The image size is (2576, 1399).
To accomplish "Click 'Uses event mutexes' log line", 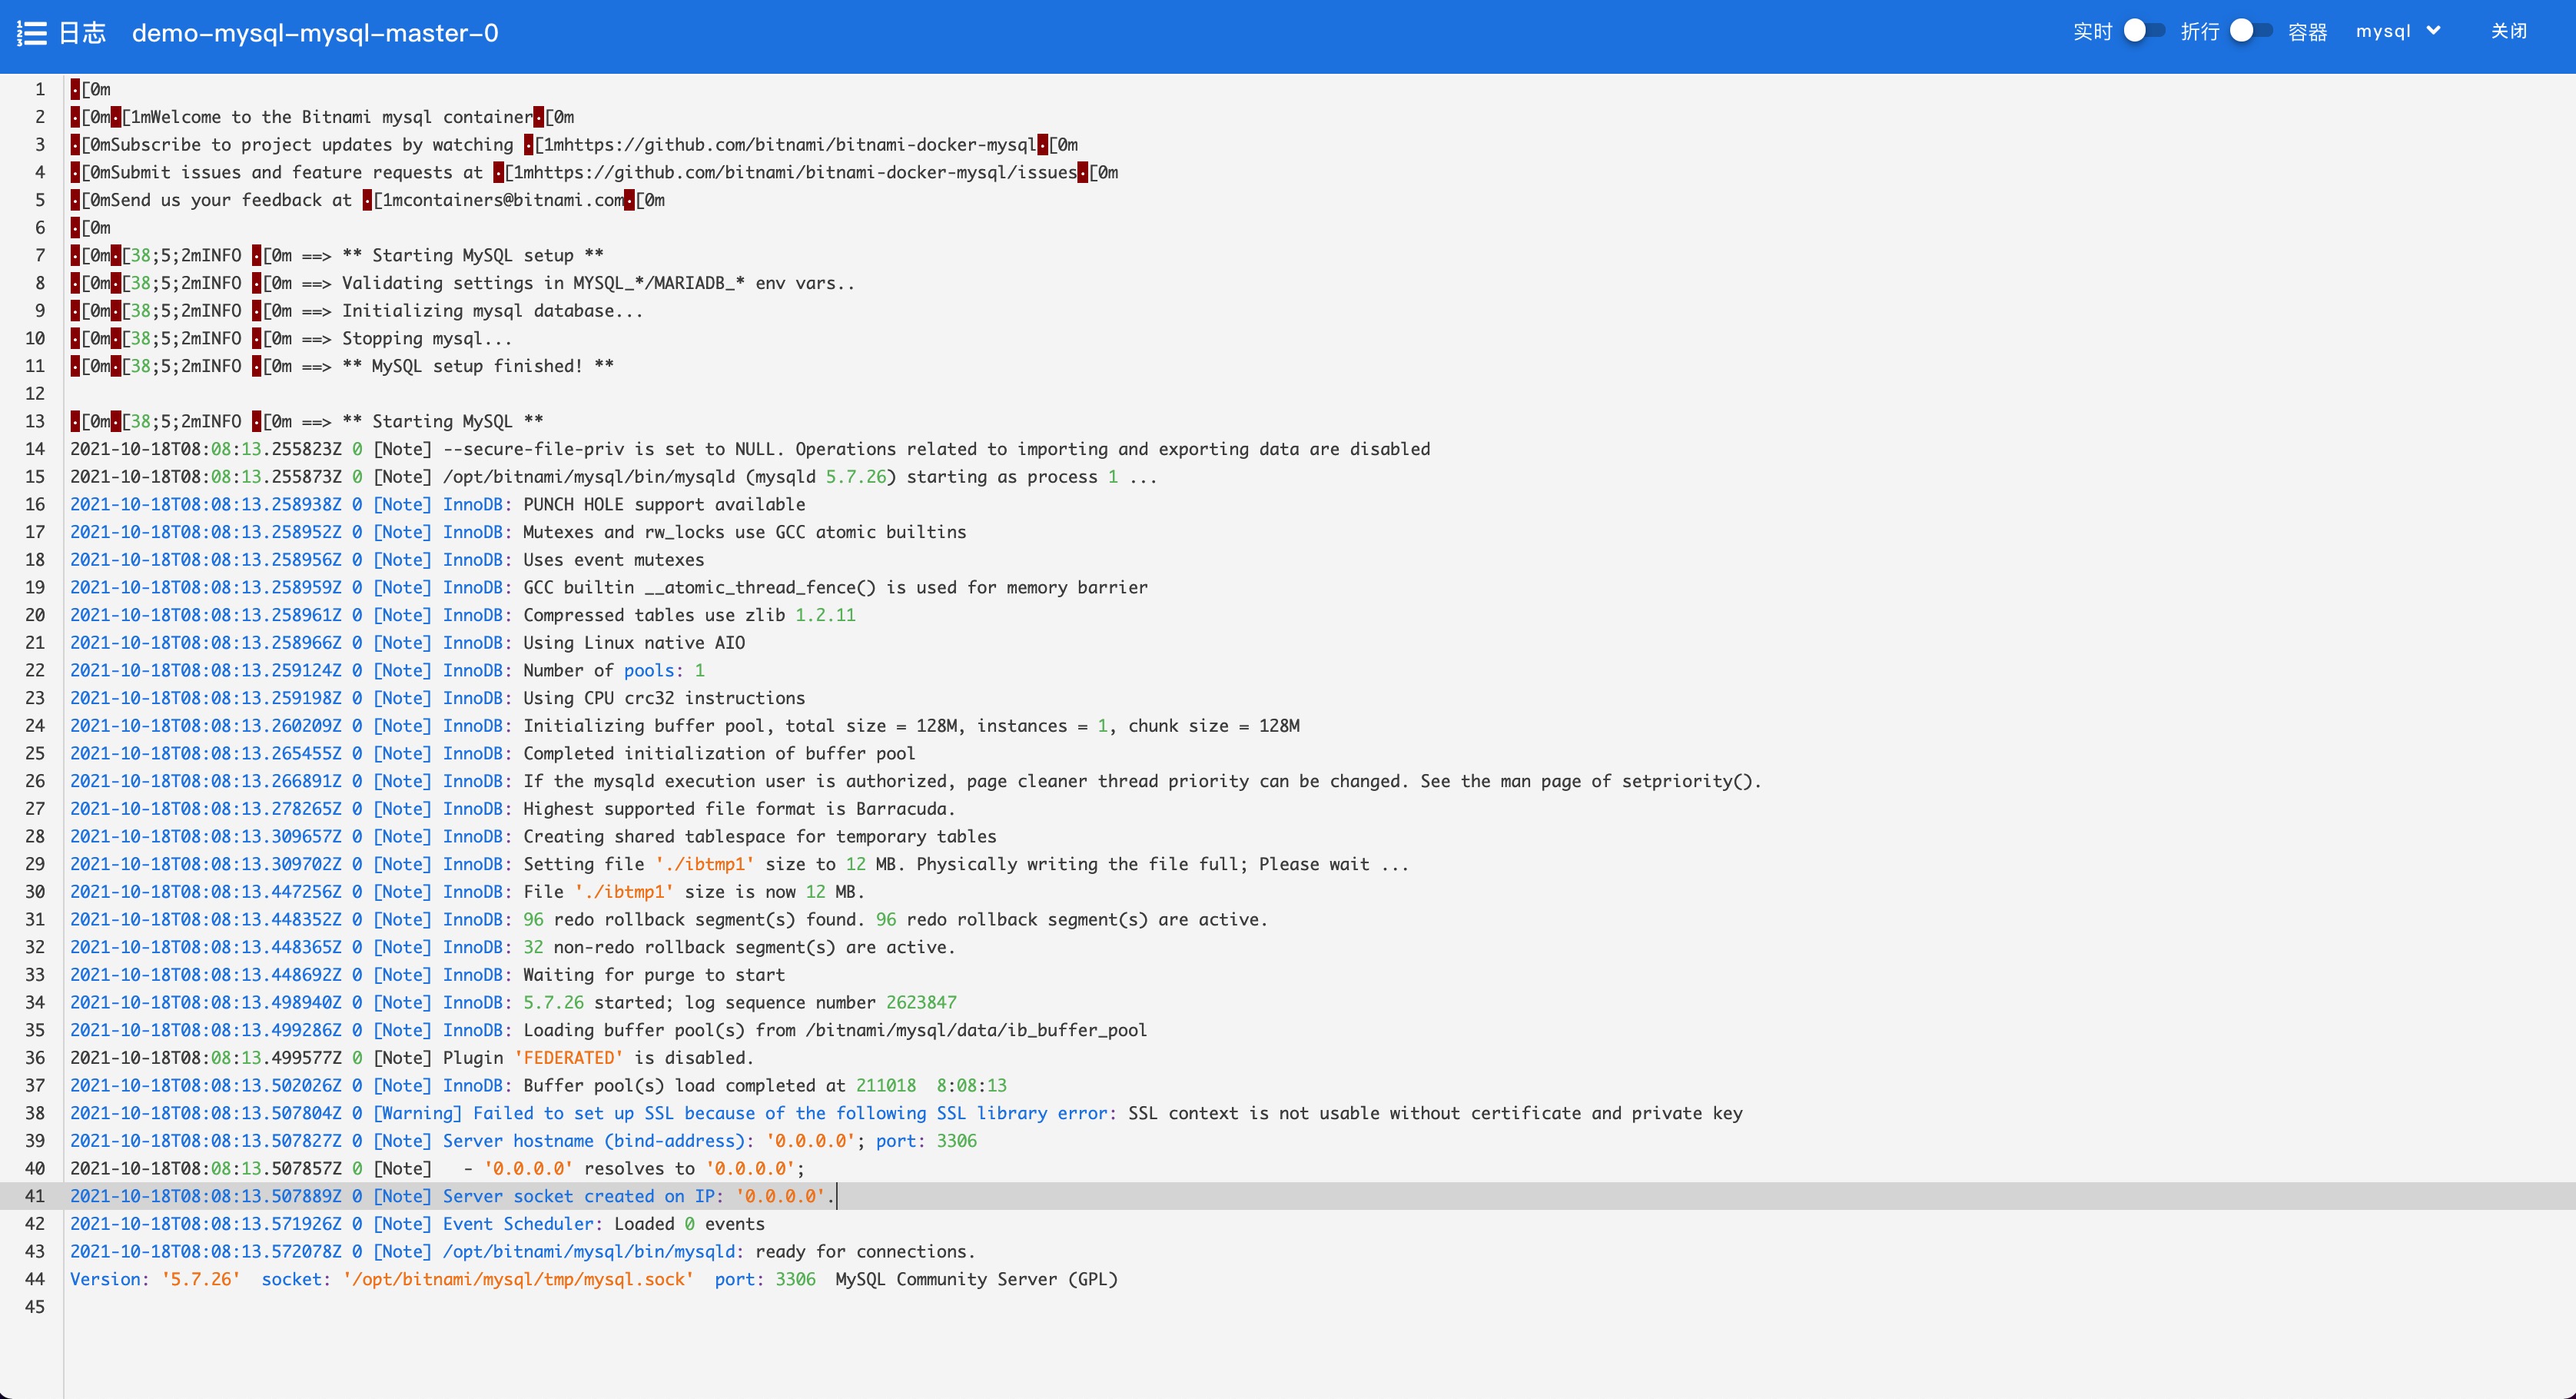I will point(387,560).
